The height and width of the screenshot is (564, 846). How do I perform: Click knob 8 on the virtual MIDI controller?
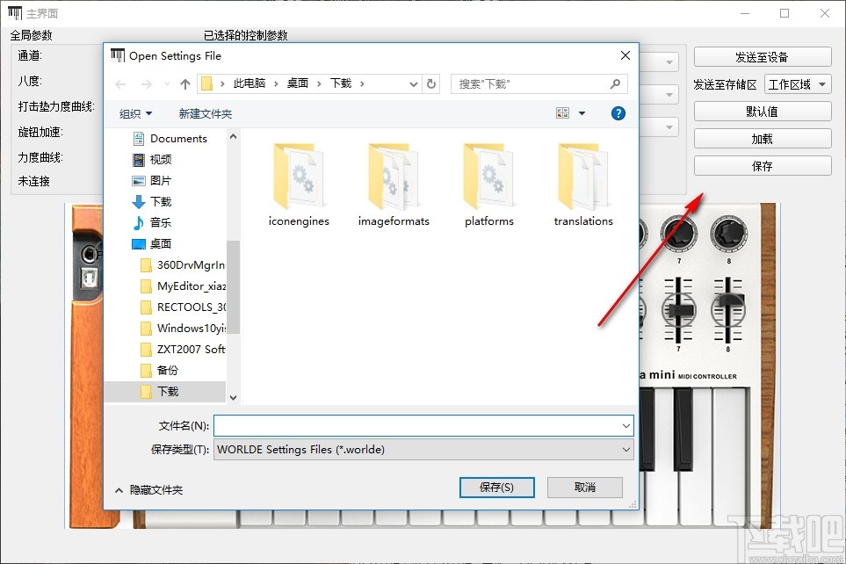pos(728,235)
